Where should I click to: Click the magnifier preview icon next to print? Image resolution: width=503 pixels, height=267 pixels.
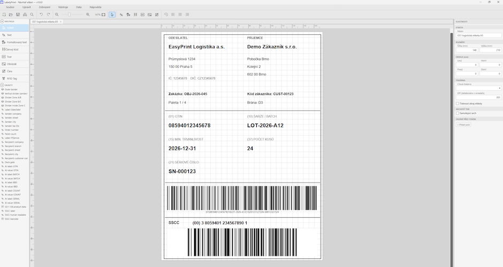coord(32,14)
